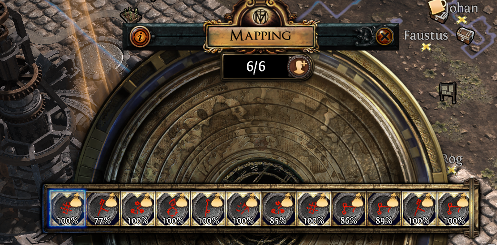497x245 pixels.
Task: Choose the map device showing 89%
Action: [384, 209]
